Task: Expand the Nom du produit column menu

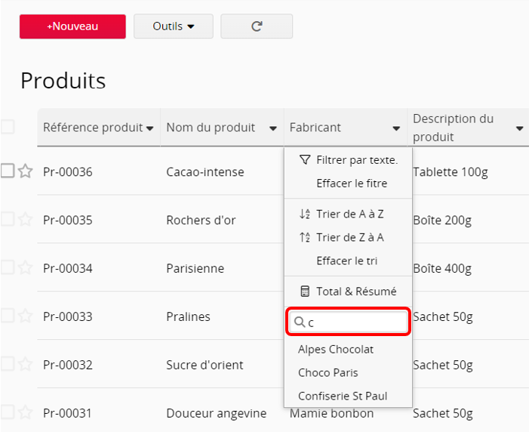Action: pos(272,128)
